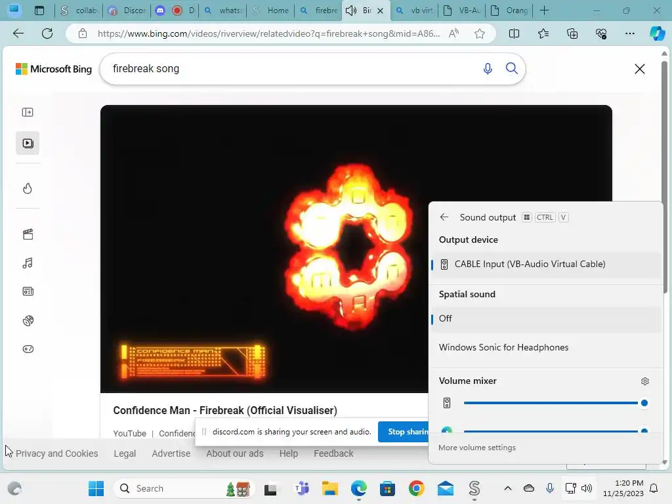Open split screen icon in toolbar
This screenshot has height=504, width=672.
514,33
